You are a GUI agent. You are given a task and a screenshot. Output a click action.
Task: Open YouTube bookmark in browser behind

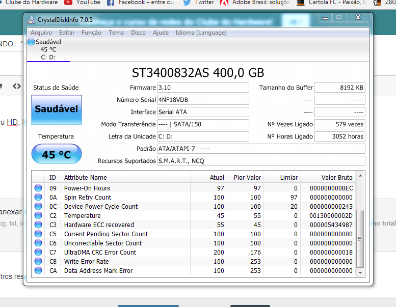click(83, 3)
